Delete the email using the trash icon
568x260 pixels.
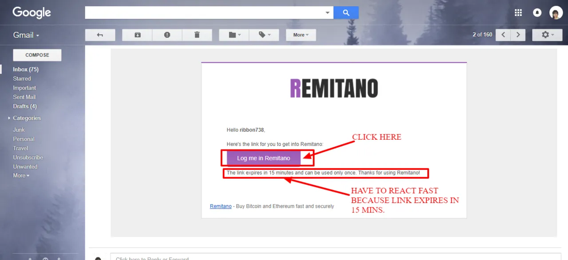pos(197,35)
